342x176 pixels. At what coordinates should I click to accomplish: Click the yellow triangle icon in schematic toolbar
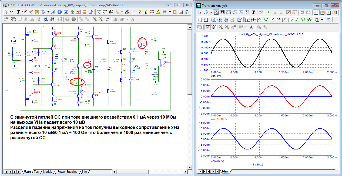(158, 12)
